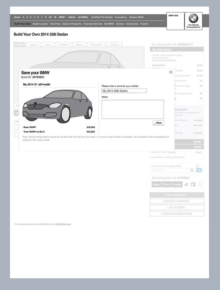Open the Z4 nav item
Image resolution: width=220 pixels, height=290 pixels.
click(50, 17)
